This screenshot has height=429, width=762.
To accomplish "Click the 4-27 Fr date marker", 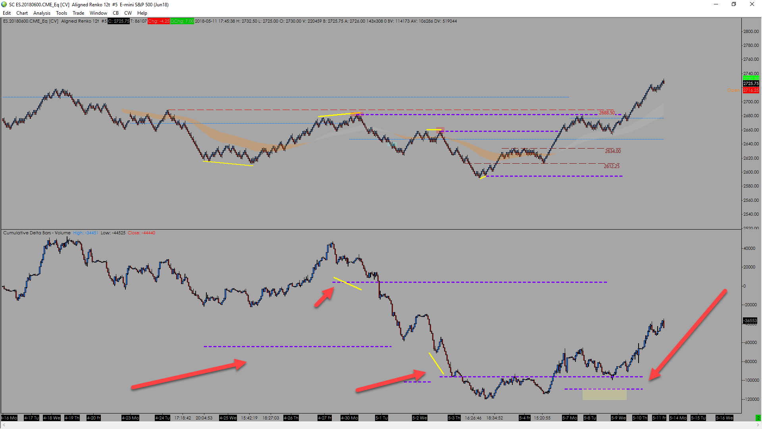I will click(325, 418).
